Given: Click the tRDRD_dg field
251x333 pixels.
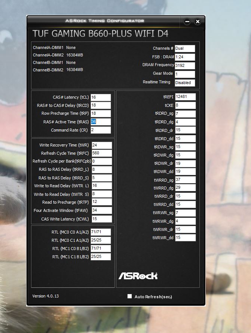Looking at the screenshot, I should [186, 122].
